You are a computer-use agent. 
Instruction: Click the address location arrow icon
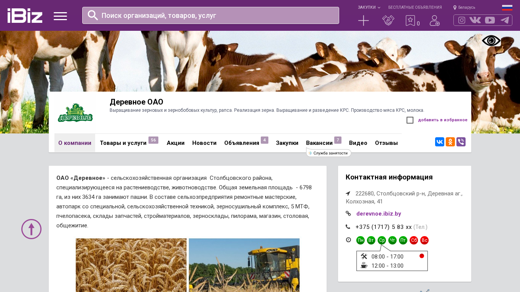coord(348,194)
